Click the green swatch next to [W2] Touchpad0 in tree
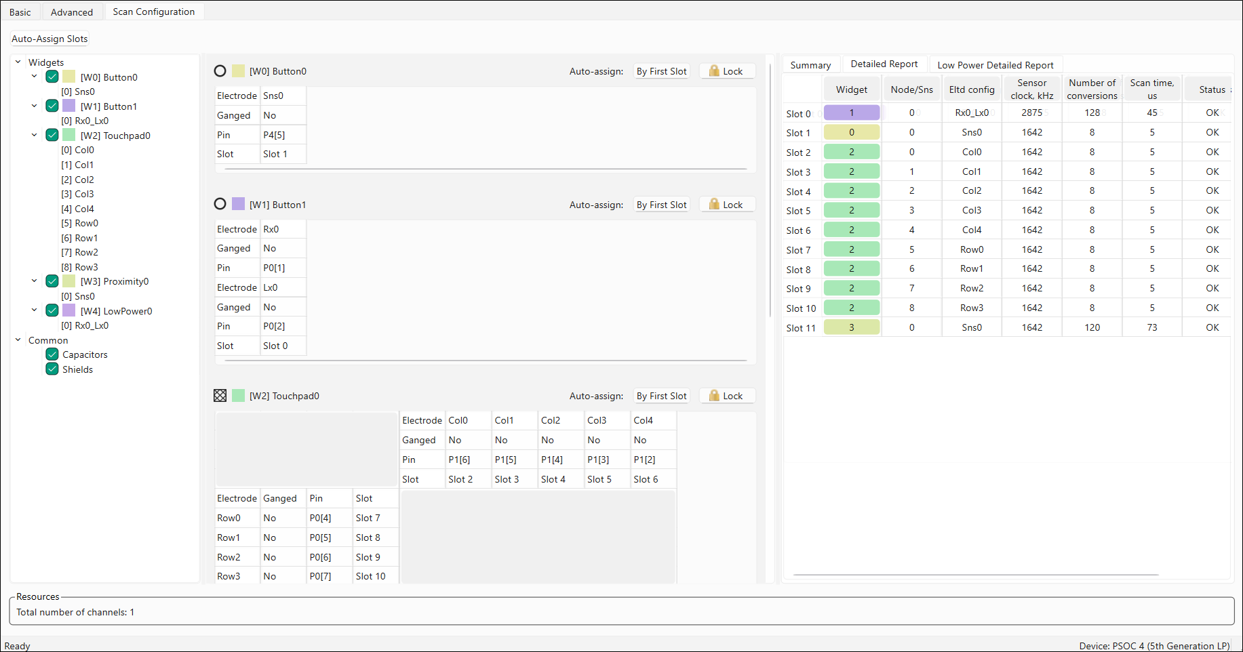Image resolution: width=1243 pixels, height=652 pixels. [x=69, y=135]
